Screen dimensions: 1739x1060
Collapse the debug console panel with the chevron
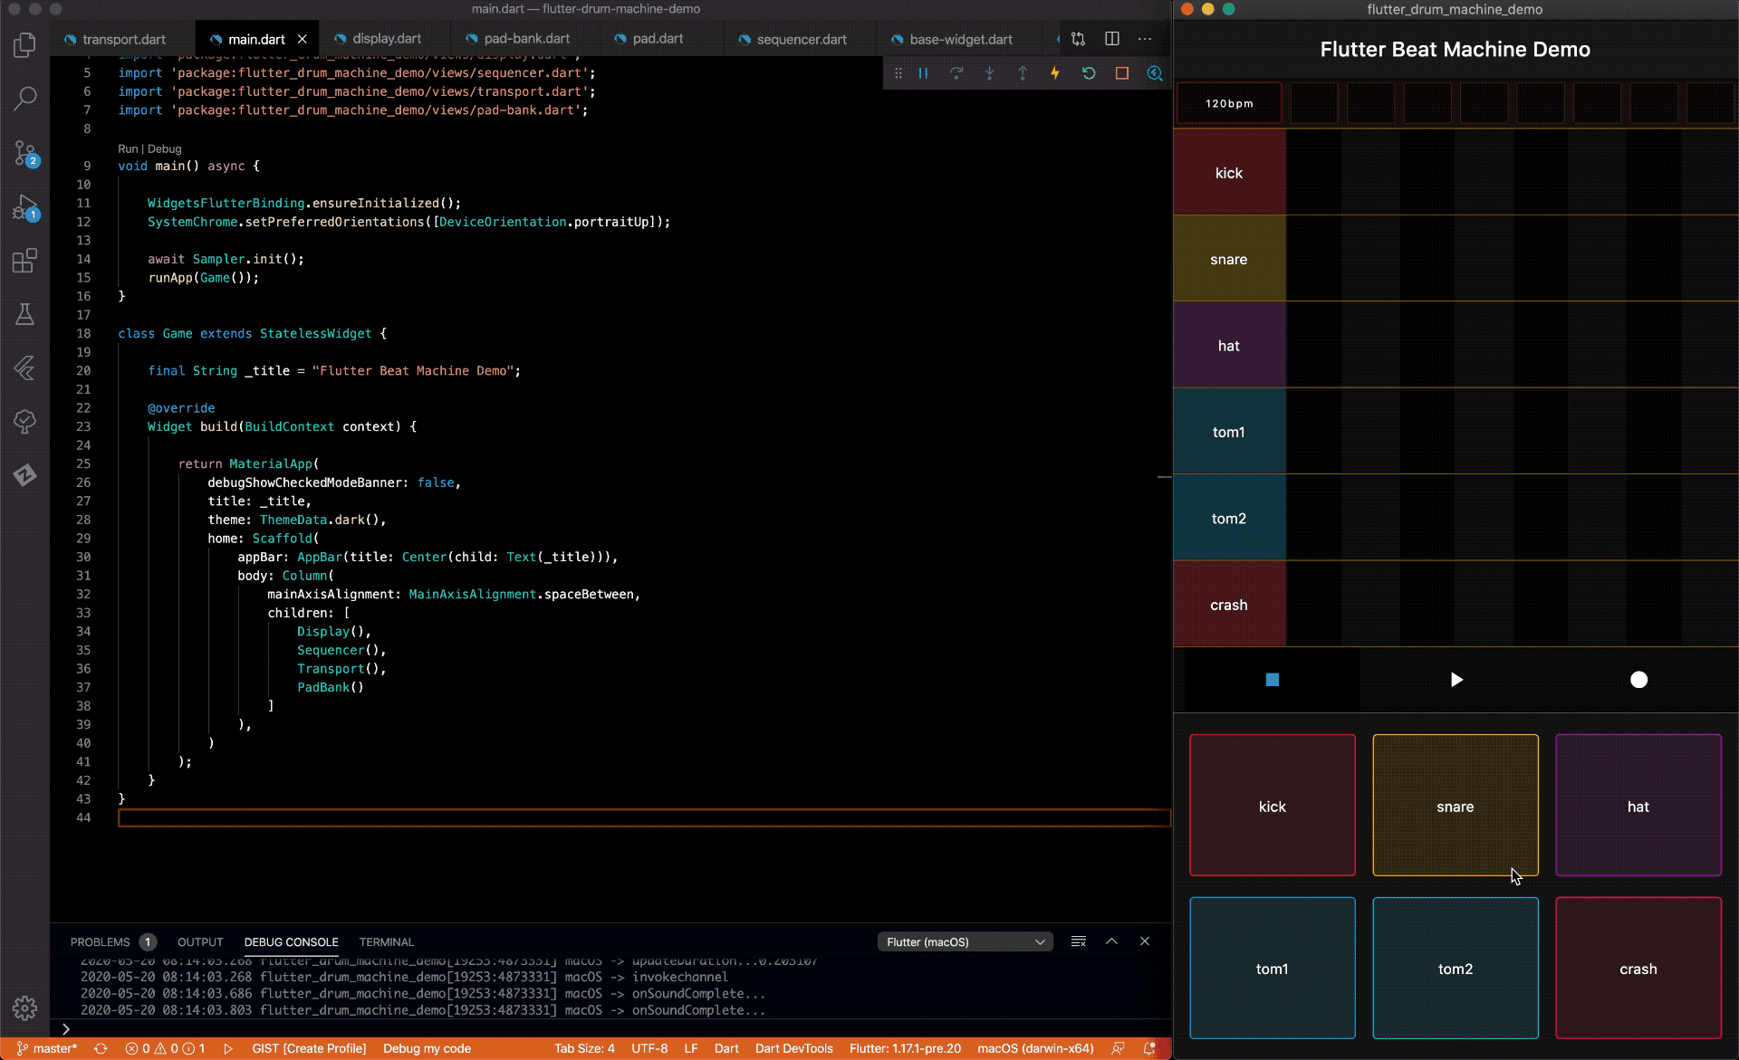pyautogui.click(x=1111, y=941)
